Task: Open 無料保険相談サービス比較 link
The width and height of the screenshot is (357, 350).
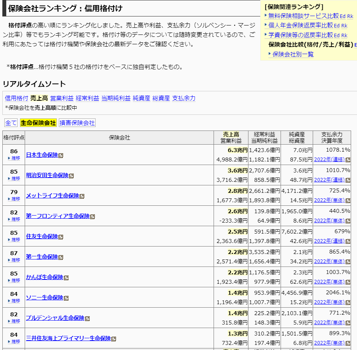Action: (303, 16)
